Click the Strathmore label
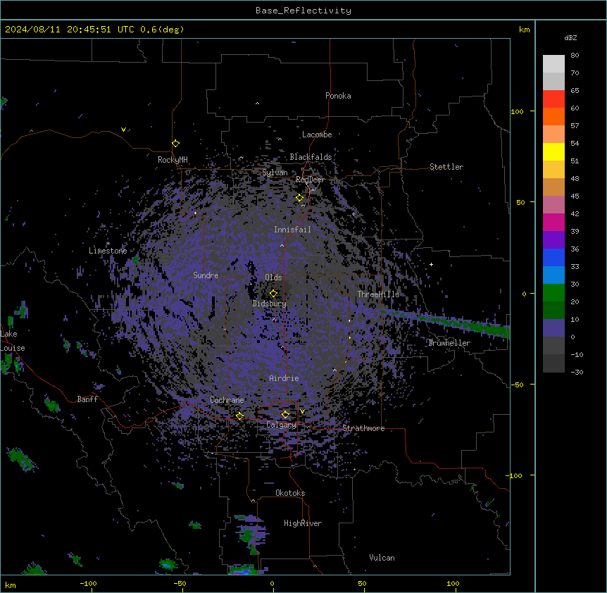607x593 pixels. pos(363,428)
